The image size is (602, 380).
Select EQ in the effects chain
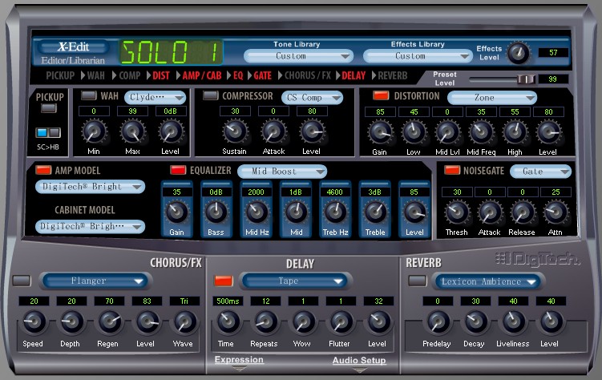[238, 75]
